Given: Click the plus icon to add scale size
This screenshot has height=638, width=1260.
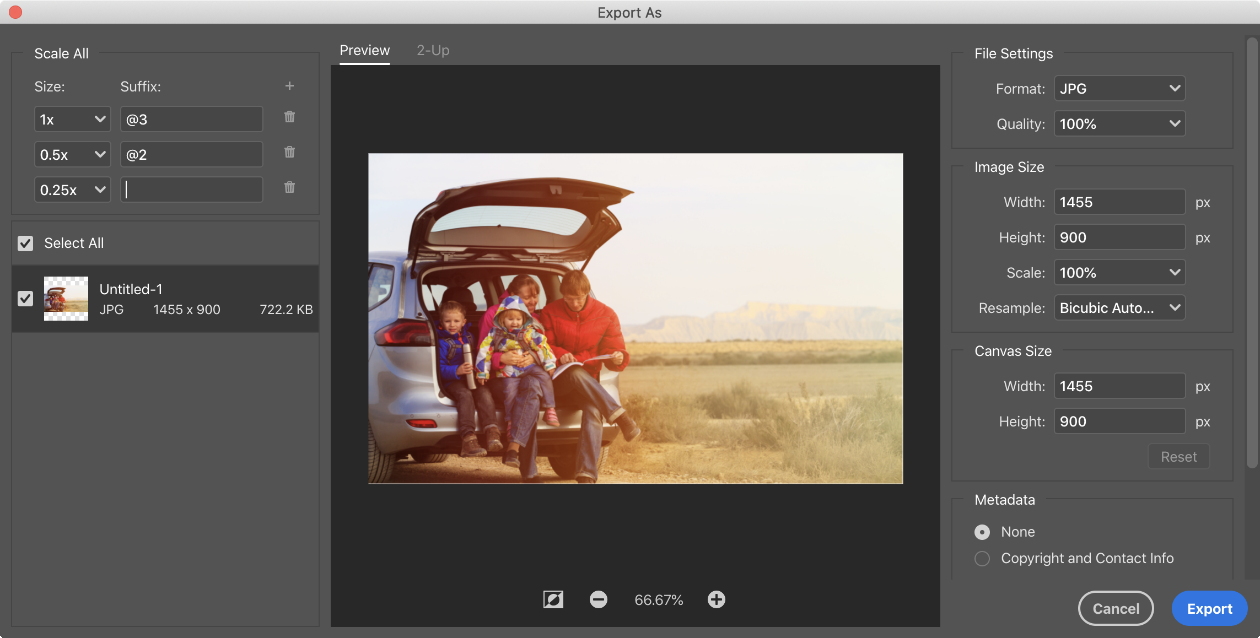Looking at the screenshot, I should 289,86.
